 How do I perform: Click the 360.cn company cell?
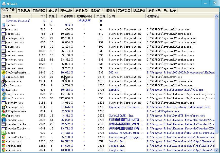[113, 73]
